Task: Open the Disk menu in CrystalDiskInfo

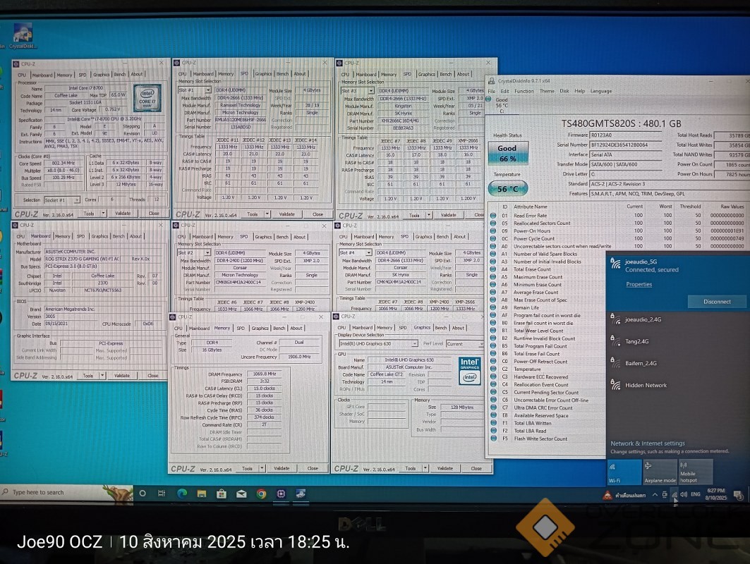Action: click(564, 91)
